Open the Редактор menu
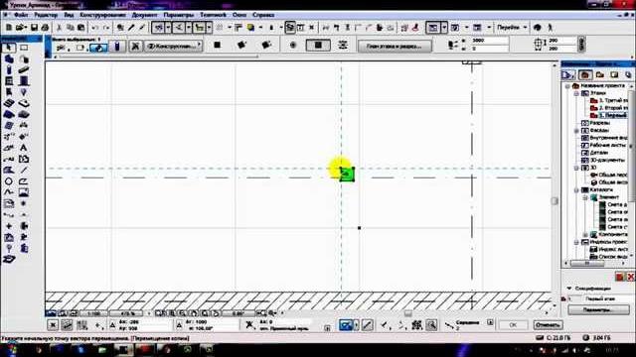The height and width of the screenshot is (357, 636). pos(46,15)
